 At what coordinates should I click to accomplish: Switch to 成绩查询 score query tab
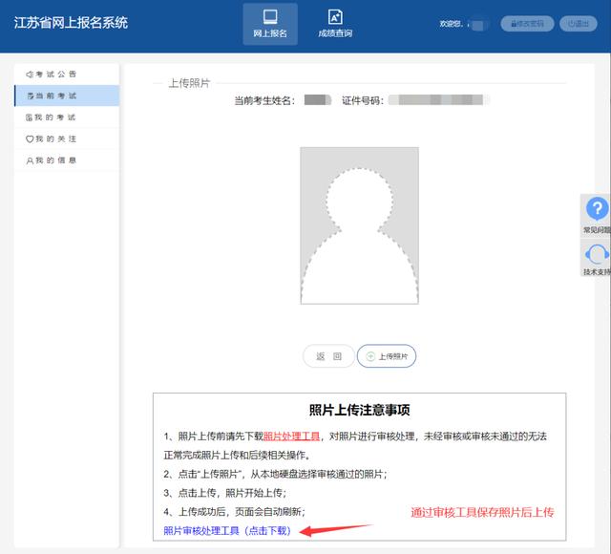pos(334,25)
